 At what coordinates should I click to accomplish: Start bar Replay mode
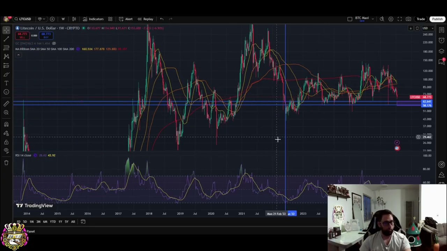tap(145, 19)
